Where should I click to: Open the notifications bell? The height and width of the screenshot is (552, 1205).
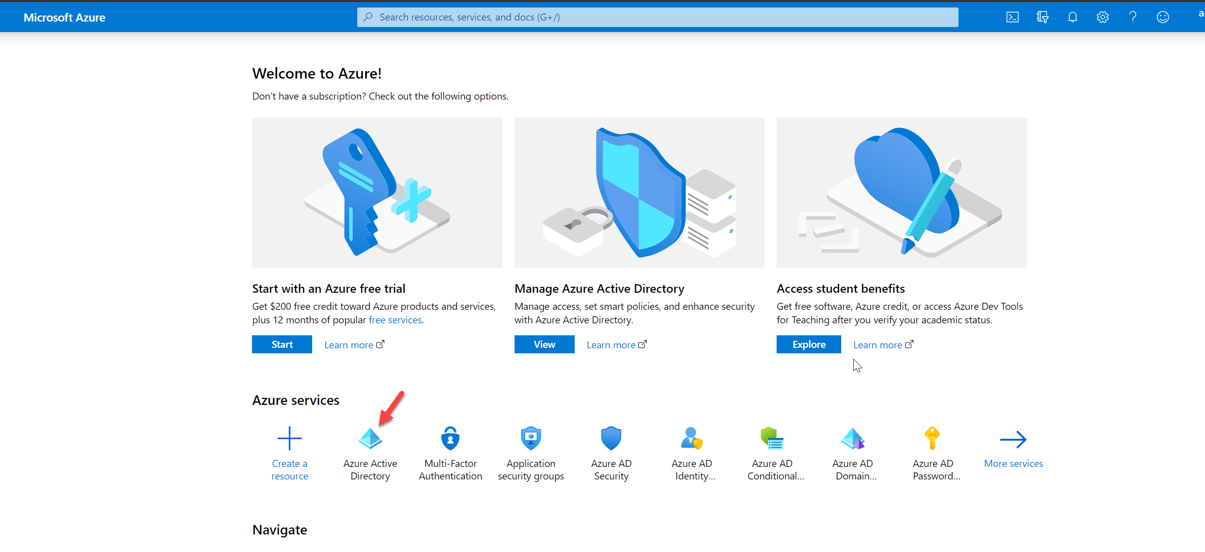point(1072,17)
